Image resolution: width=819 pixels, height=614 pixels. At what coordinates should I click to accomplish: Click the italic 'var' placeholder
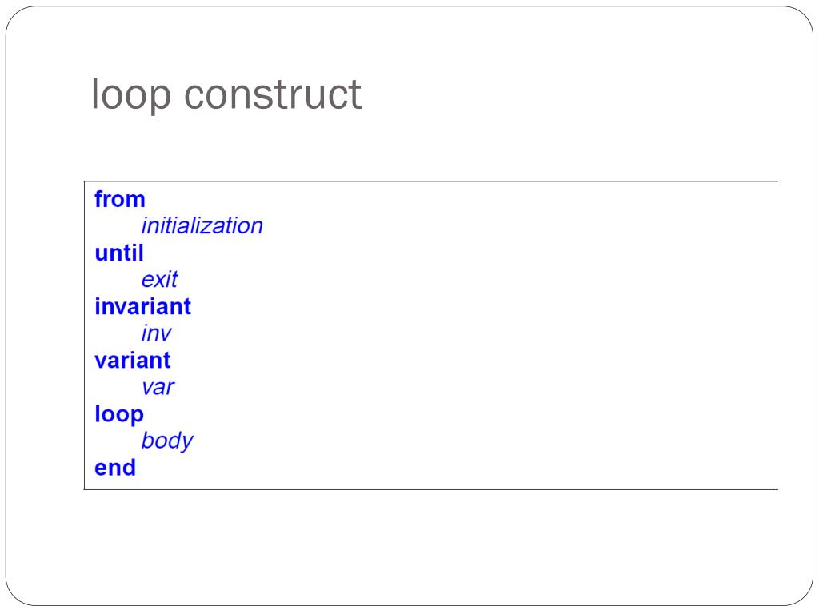[158, 388]
